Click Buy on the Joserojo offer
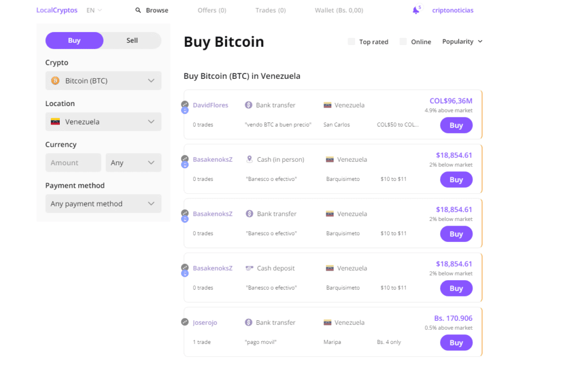Image resolution: width=578 pixels, height=380 pixels. (456, 343)
